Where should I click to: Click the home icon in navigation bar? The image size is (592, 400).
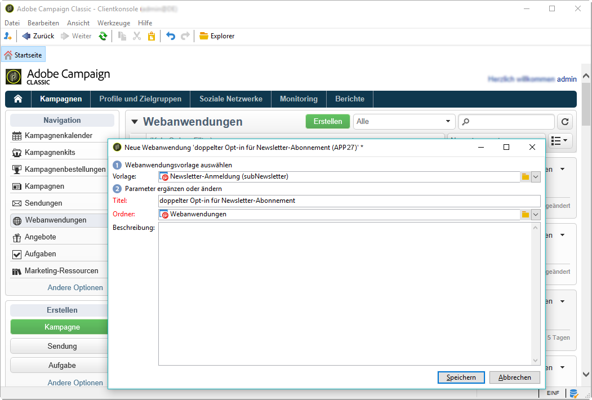(x=18, y=99)
